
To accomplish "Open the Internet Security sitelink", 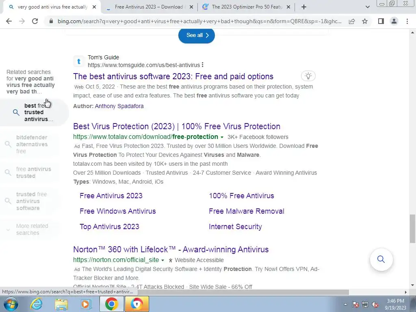I will click(235, 227).
